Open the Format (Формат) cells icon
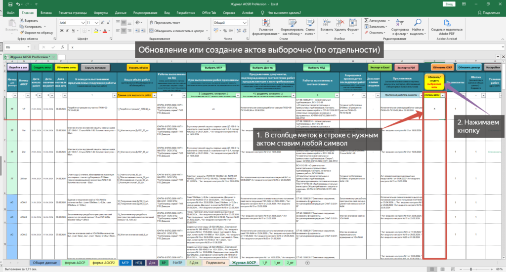The image size is (506, 272). click(x=353, y=23)
